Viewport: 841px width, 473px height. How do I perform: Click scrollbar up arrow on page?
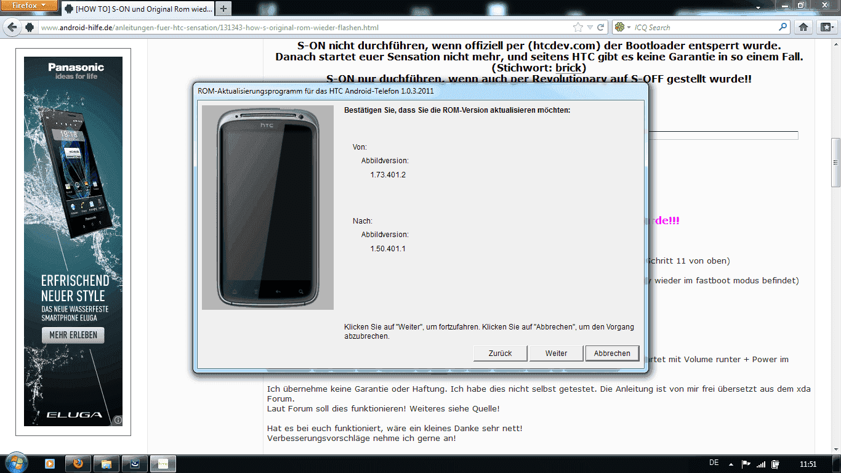pos(835,45)
